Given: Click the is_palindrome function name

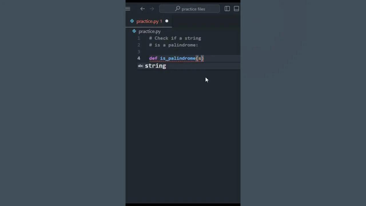Looking at the screenshot, I should click(x=178, y=58).
